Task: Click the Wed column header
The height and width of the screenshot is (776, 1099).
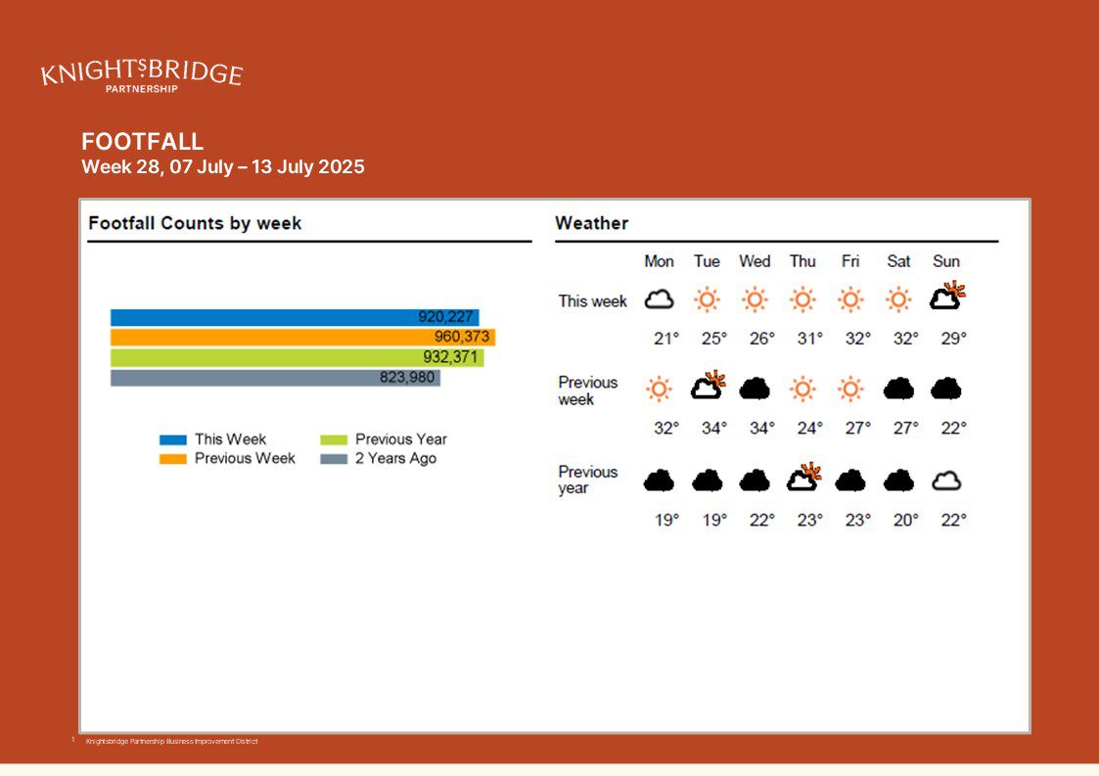Action: point(755,261)
